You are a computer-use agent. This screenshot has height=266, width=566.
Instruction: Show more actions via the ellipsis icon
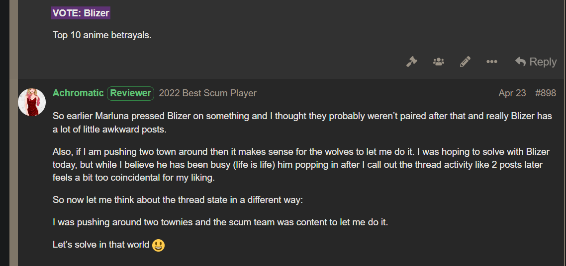[x=491, y=62]
